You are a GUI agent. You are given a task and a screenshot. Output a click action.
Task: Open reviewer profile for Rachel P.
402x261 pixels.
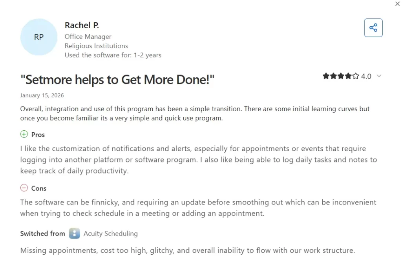82,25
